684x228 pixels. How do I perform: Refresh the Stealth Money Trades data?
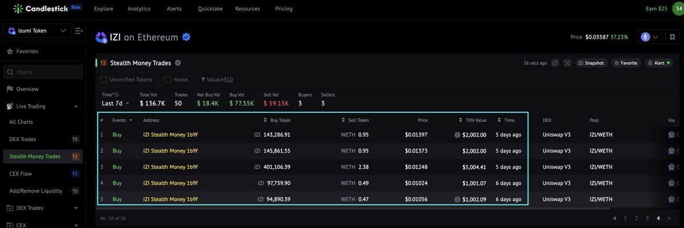click(555, 63)
